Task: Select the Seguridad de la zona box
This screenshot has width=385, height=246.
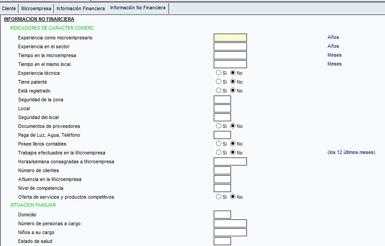Action: tap(222, 100)
